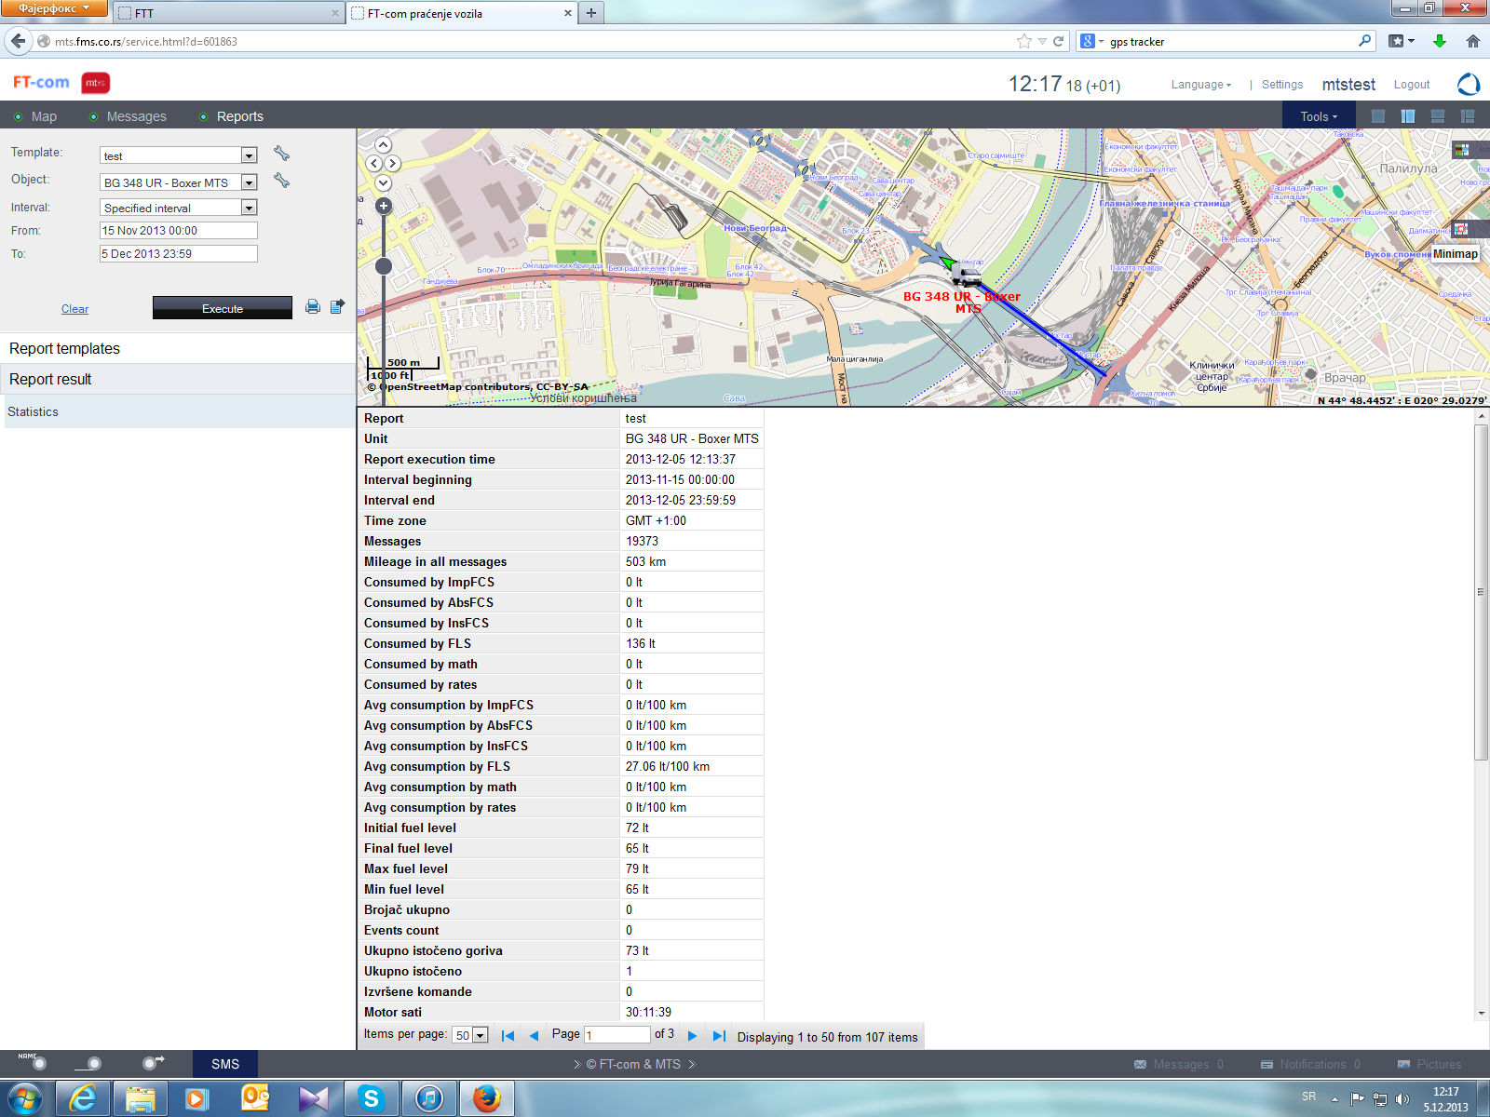Open the Template dropdown list
This screenshot has width=1490, height=1117.
pos(249,155)
